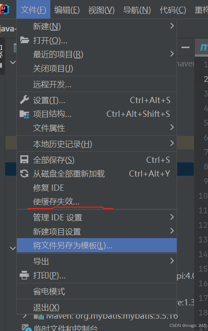Expand the 本地历史记录(H) submenu arrow

[172, 143]
